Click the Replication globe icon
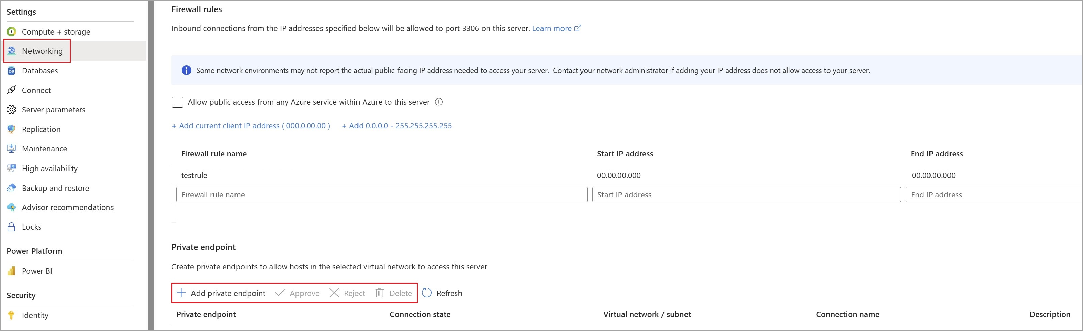 point(11,129)
